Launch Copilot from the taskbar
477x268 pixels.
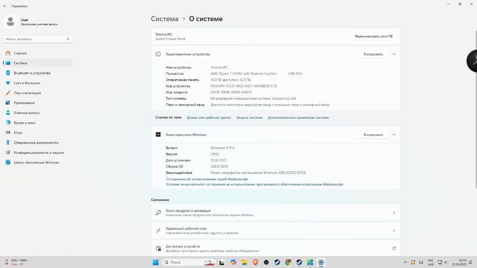point(233,262)
